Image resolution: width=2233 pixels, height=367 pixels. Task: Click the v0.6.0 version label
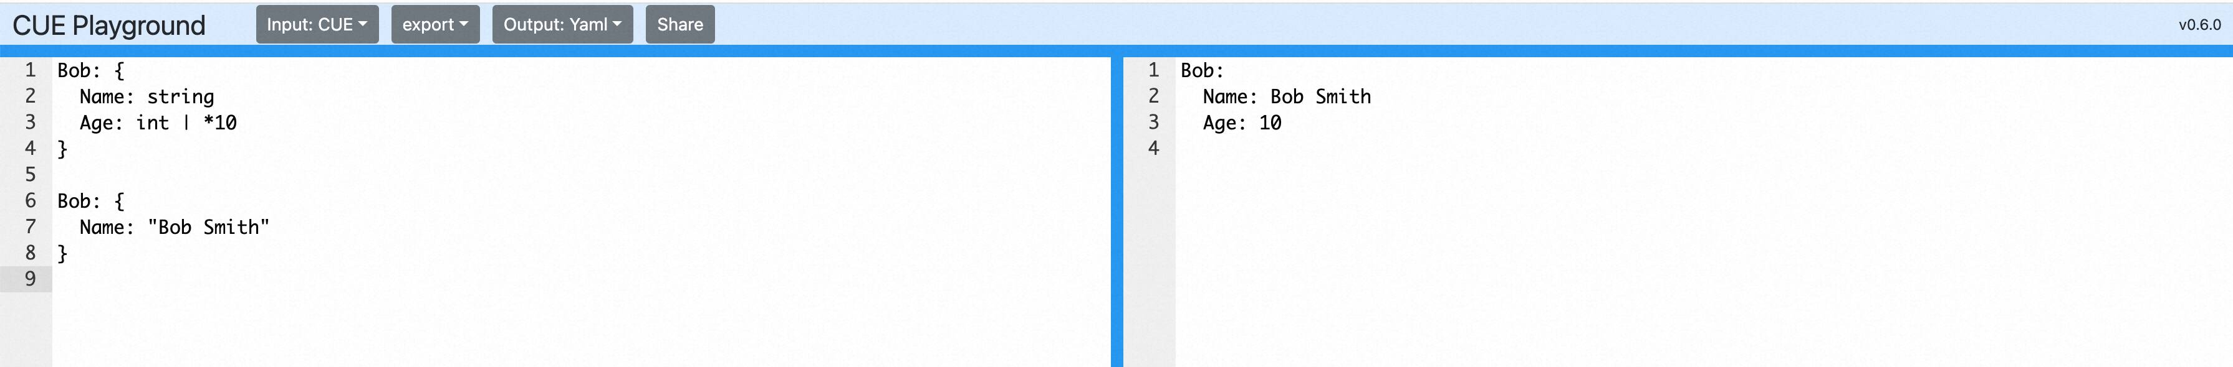(2199, 25)
